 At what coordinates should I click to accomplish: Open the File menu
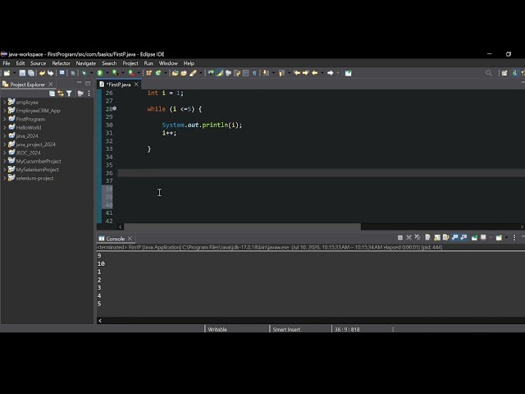point(7,63)
